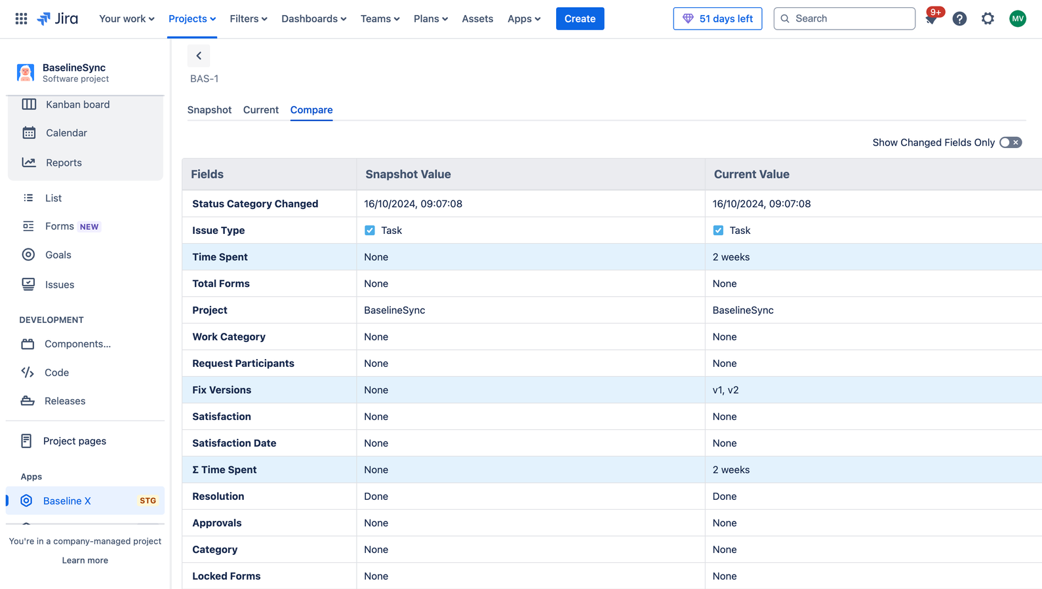Expand the Apps dropdown
The height and width of the screenshot is (589, 1042).
[524, 18]
